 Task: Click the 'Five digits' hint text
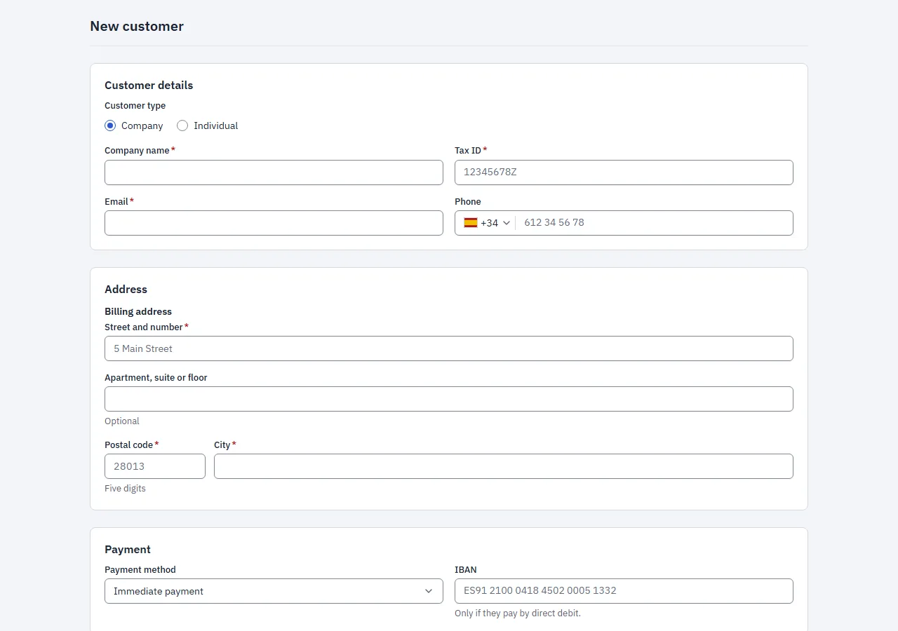pyautogui.click(x=125, y=489)
